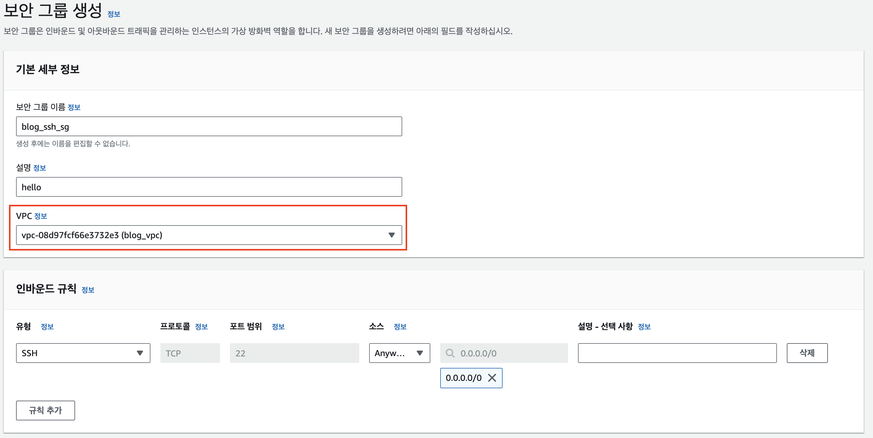Open the VPC dropdown arrow
Image resolution: width=873 pixels, height=438 pixels.
click(391, 235)
